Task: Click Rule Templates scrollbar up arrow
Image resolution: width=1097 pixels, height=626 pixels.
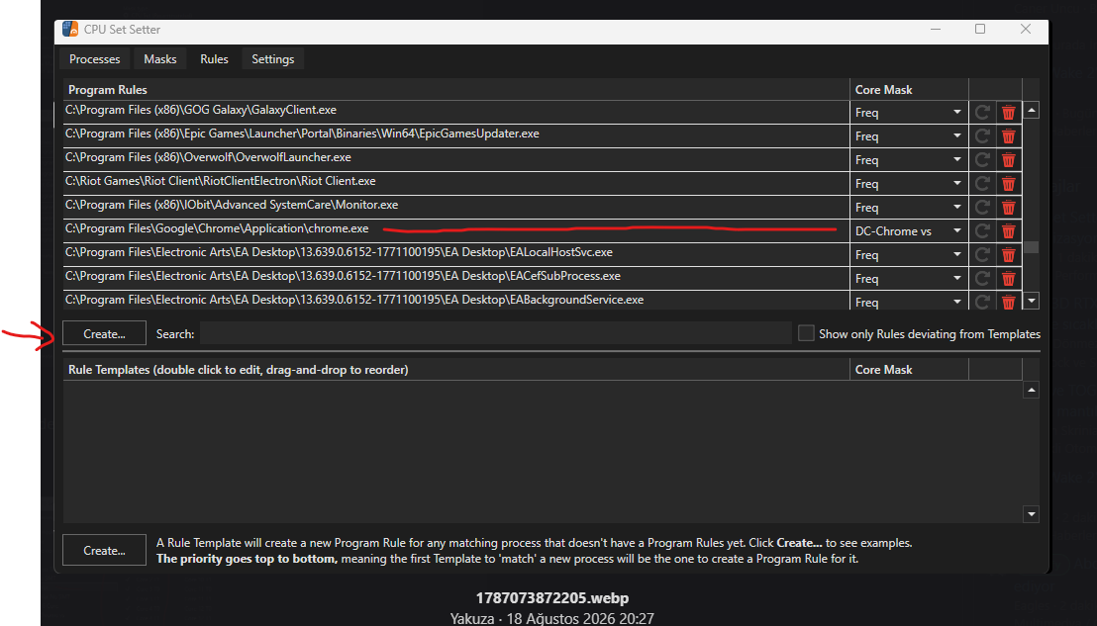Action: pyautogui.click(x=1031, y=390)
